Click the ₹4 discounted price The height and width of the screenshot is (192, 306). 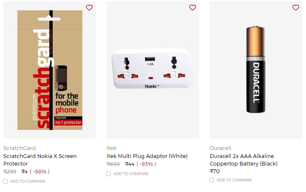24,171
